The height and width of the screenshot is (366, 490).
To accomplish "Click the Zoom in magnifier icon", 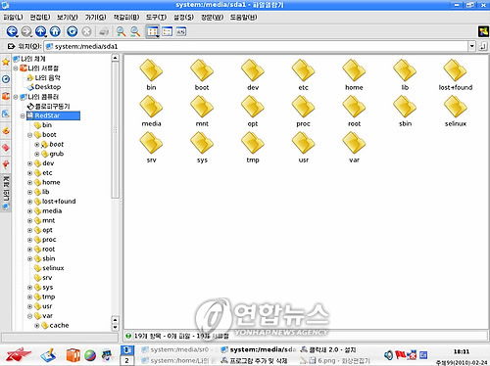I will pyautogui.click(x=122, y=31).
